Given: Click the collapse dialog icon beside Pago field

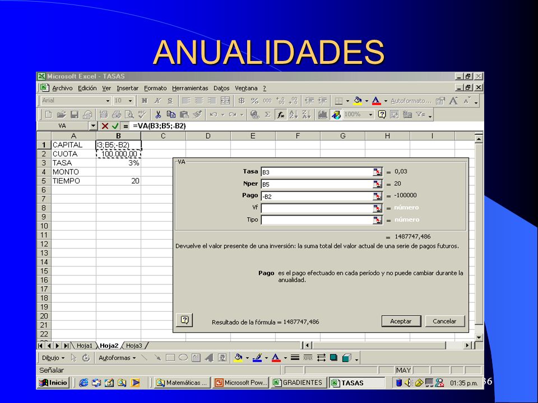Looking at the screenshot, I should (x=377, y=196).
